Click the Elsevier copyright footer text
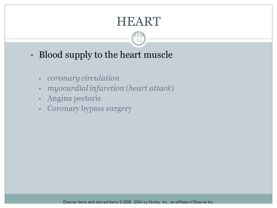 pos(138,202)
